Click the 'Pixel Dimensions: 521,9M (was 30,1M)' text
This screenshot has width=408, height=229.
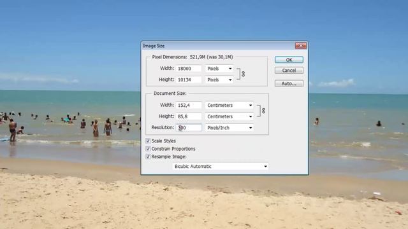193,57
